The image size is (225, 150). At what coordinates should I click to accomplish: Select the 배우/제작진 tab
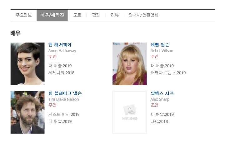[x=52, y=15]
